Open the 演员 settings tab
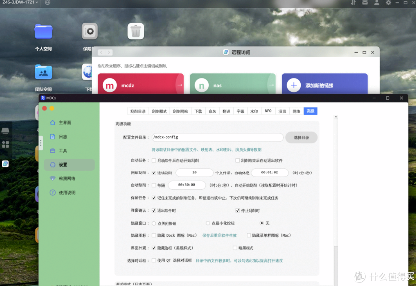This screenshot has height=286, width=416. [282, 111]
